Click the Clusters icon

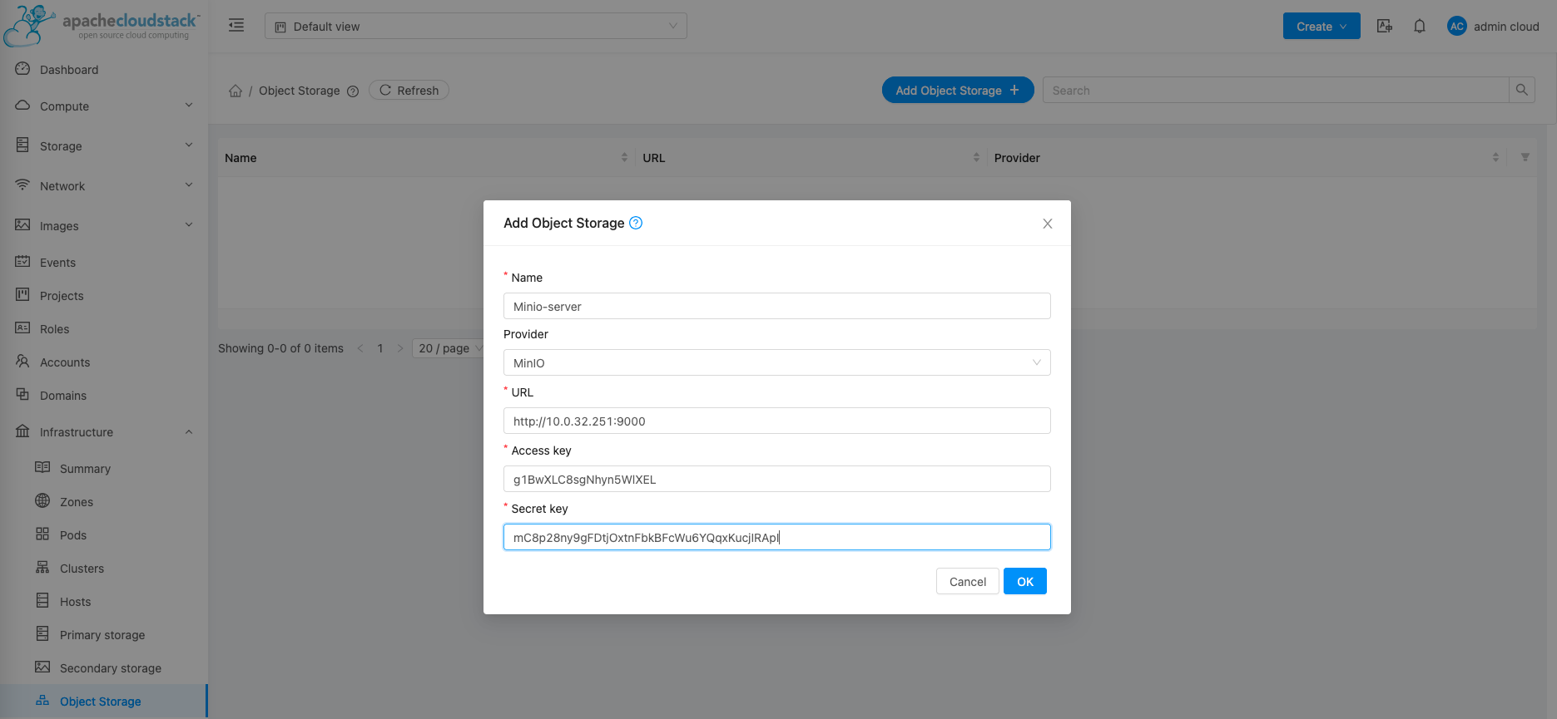click(x=42, y=568)
